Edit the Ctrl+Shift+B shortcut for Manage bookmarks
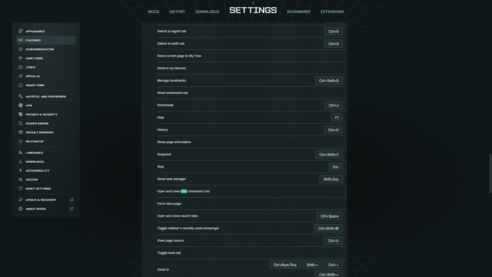 click(329, 81)
